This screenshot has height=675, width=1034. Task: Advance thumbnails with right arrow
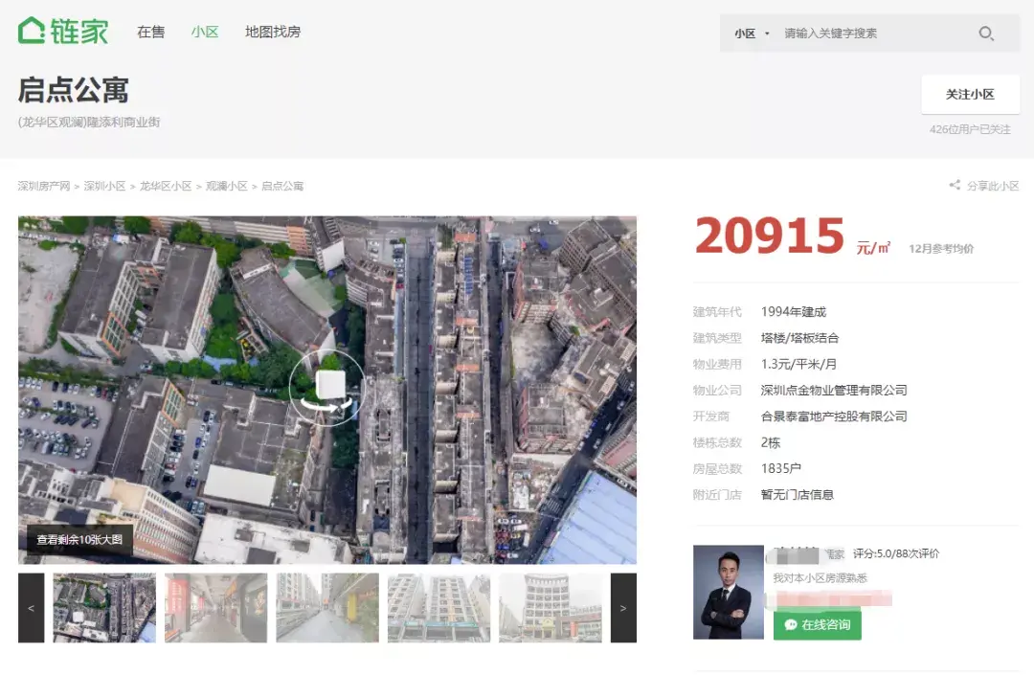point(623,608)
